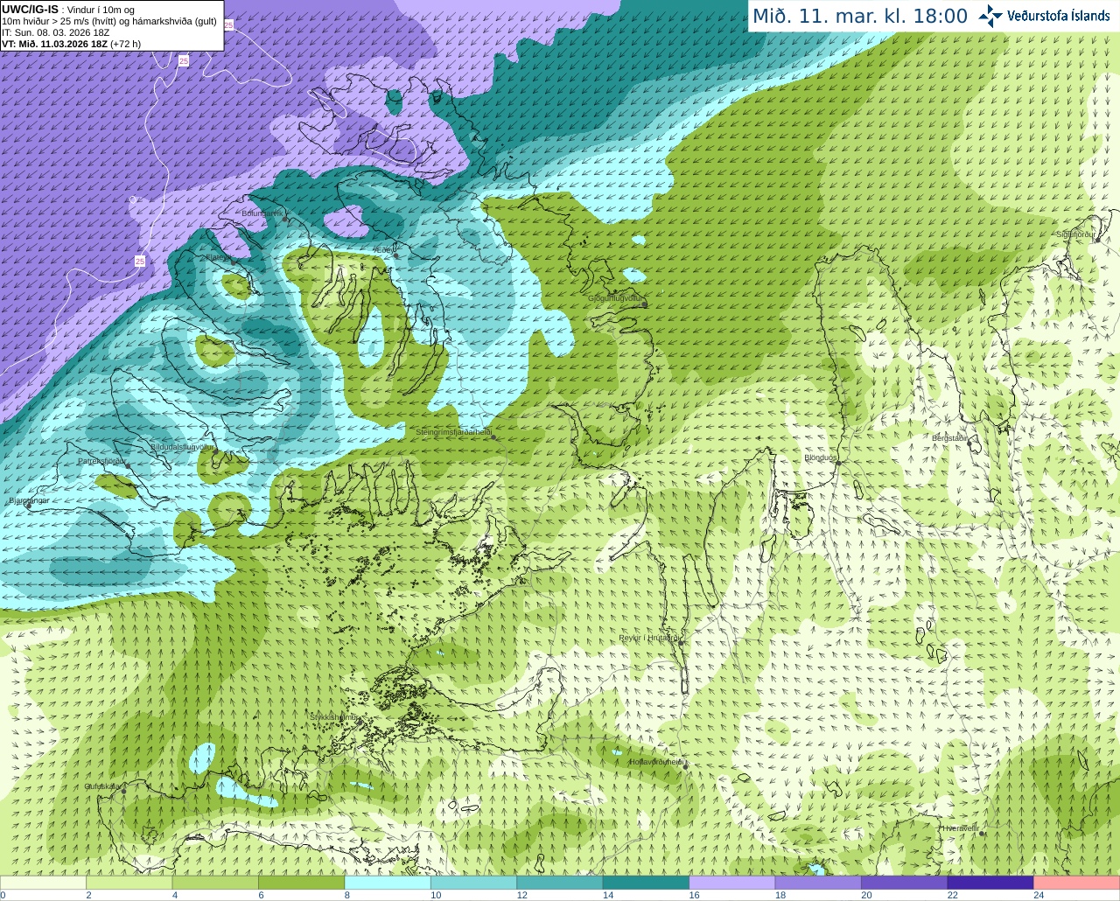This screenshot has height=901, width=1120.
Task: Click the Æðey station marker
Action: click(395, 255)
